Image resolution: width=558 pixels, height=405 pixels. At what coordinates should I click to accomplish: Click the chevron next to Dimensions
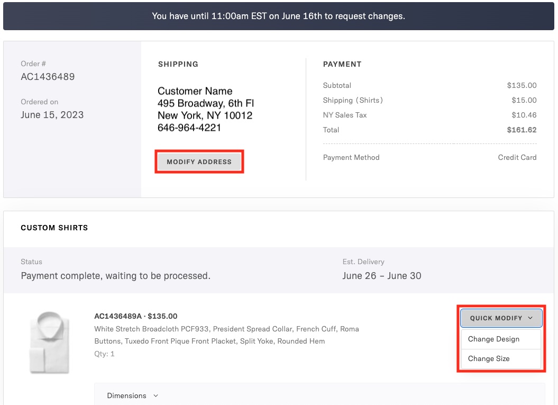pyautogui.click(x=155, y=395)
